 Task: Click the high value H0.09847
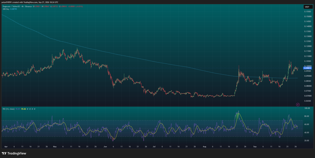[46, 6]
